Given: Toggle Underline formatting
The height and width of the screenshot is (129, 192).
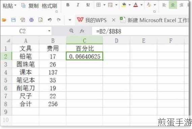Looking at the screenshot, I should tap(88, 5).
